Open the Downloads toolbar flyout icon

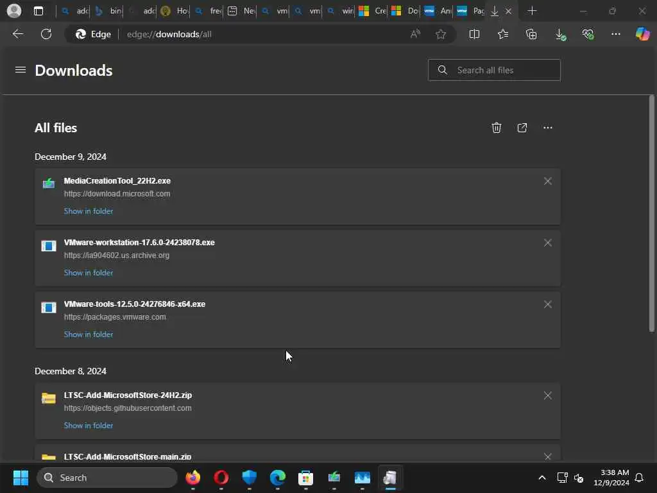tap(560, 34)
